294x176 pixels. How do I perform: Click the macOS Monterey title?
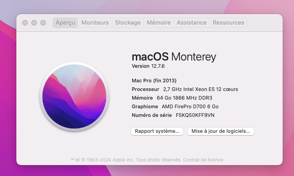[174, 57]
